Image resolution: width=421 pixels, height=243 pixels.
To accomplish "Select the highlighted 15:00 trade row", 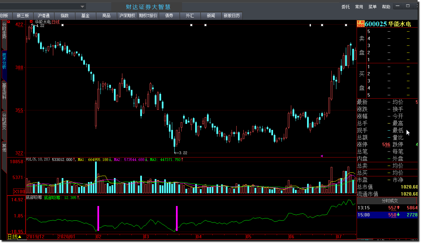I will coord(388,215).
